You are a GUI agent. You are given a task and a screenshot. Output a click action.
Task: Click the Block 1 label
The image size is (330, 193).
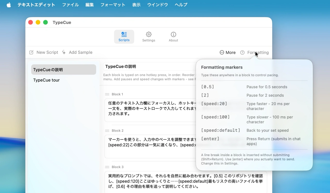(x=117, y=94)
